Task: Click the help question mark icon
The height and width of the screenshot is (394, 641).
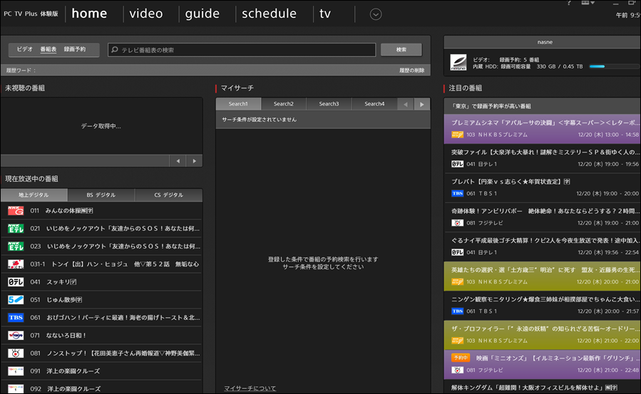Action: [569, 2]
